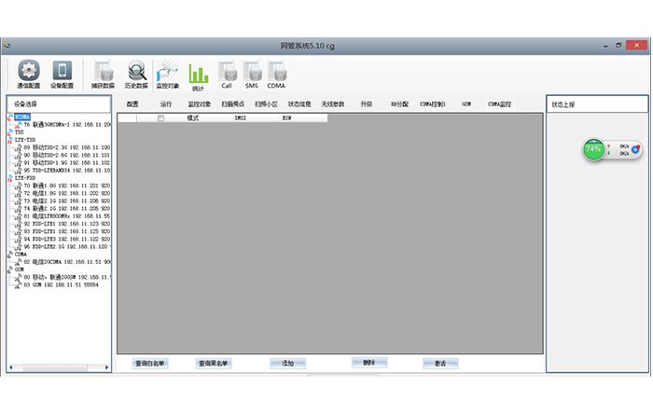Open 通信配置 gear icon in toolbar
653x414 pixels.
tap(30, 73)
